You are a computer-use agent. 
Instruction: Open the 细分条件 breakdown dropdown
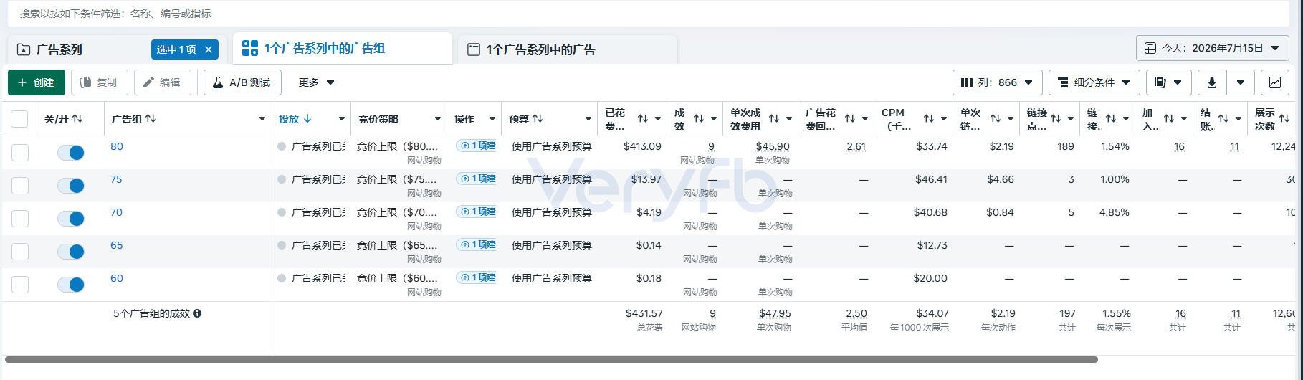pos(1094,82)
